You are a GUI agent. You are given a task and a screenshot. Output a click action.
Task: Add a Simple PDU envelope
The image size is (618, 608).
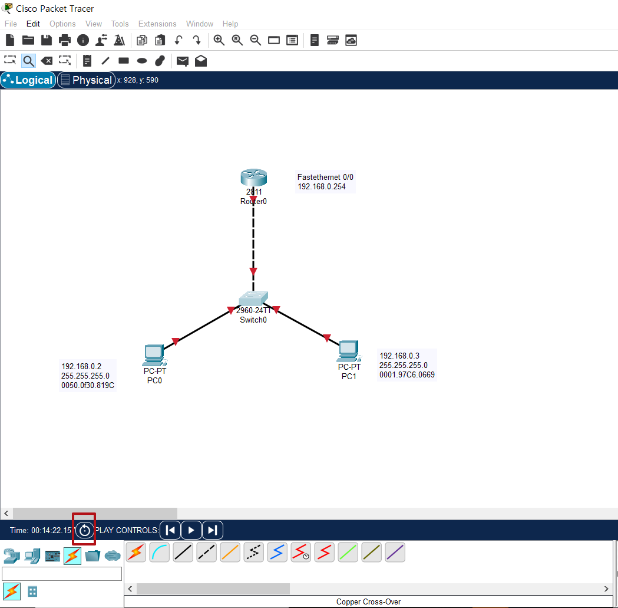pyautogui.click(x=183, y=61)
